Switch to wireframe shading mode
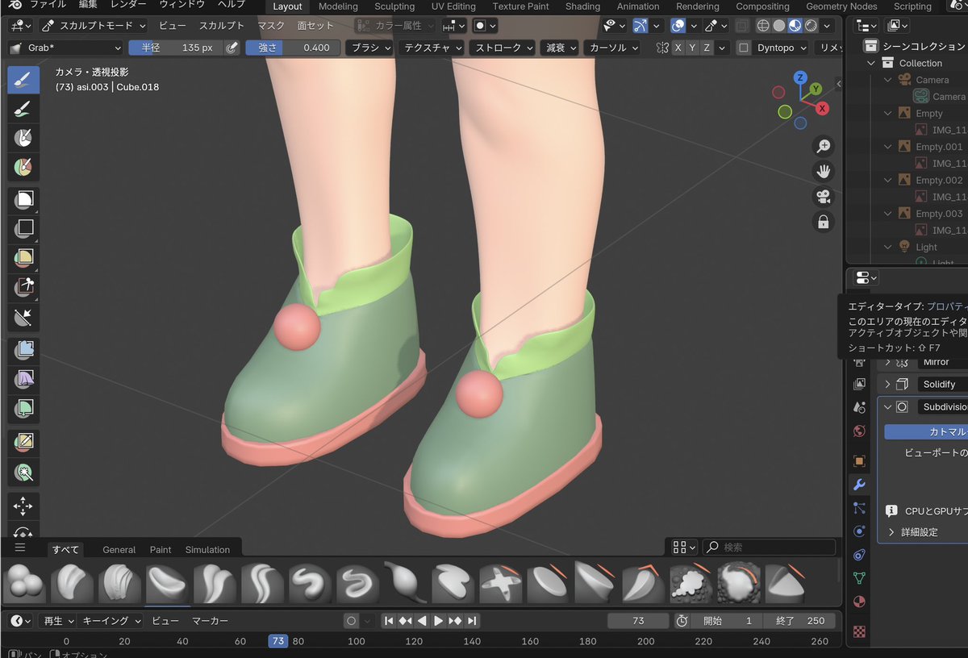Image resolution: width=968 pixels, height=658 pixels. tap(763, 26)
